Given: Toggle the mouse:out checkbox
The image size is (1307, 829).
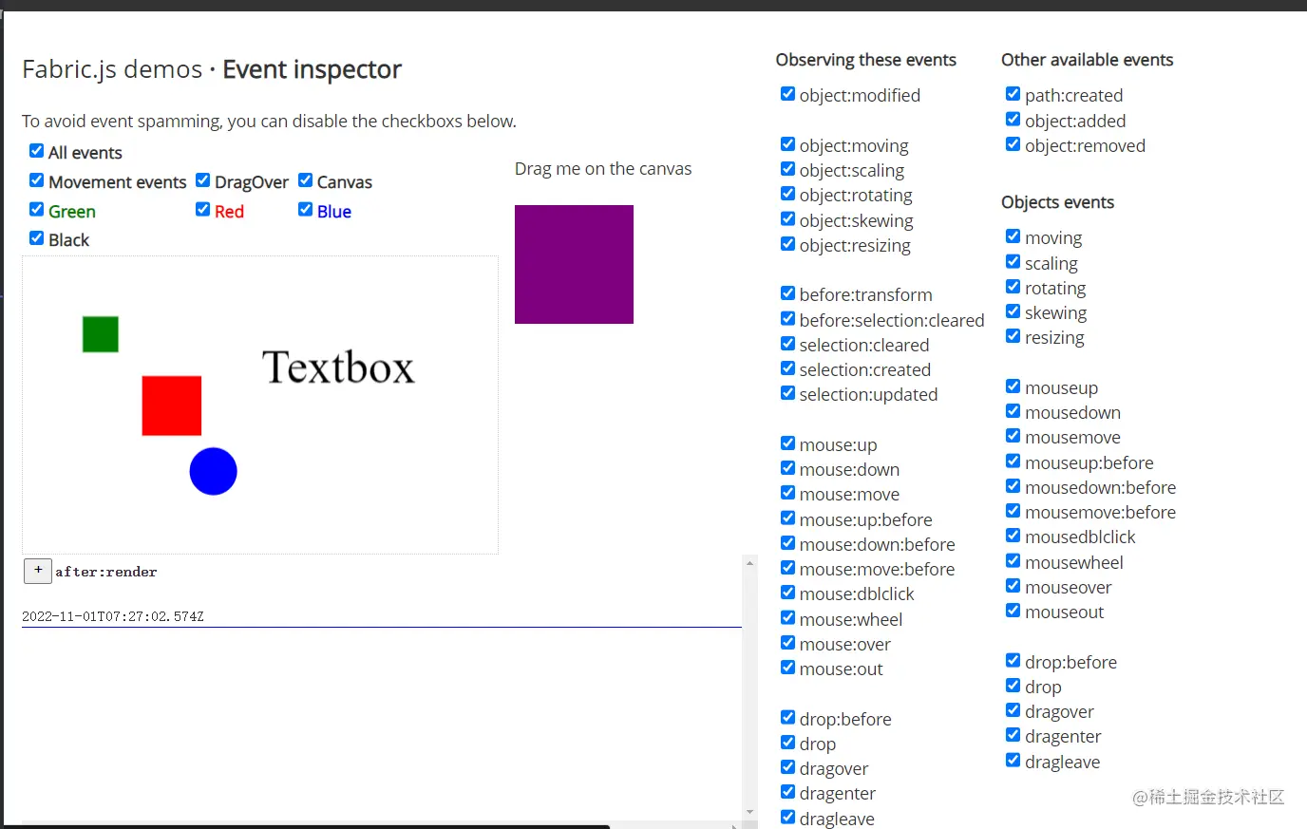Looking at the screenshot, I should (787, 668).
